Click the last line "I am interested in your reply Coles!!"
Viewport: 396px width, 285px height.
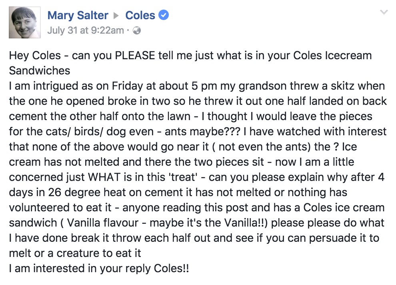click(99, 269)
